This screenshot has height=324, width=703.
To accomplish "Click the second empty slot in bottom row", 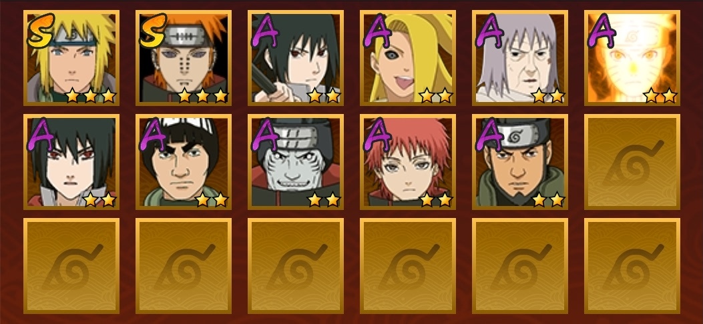I will pos(184,266).
